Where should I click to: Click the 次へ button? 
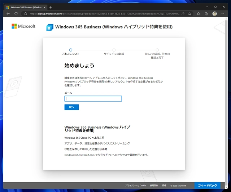click(x=71, y=107)
